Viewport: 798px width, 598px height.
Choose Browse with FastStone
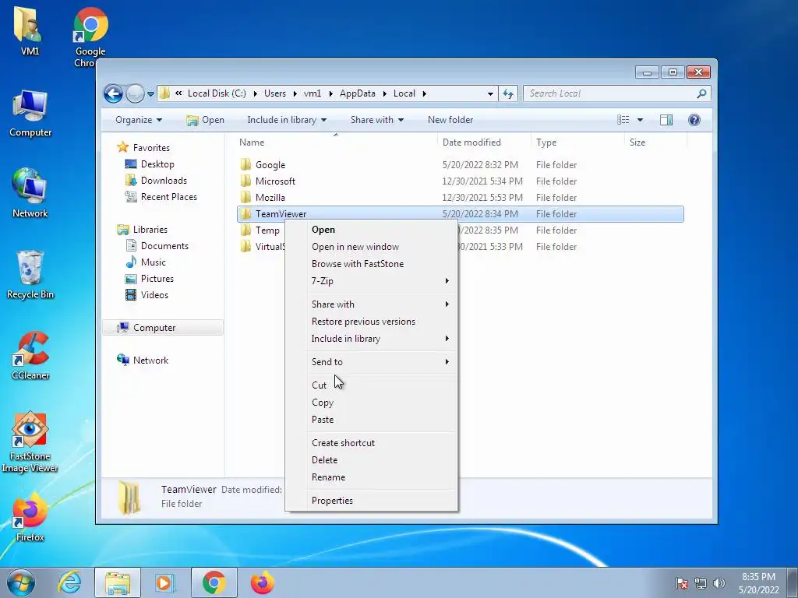pyautogui.click(x=372, y=264)
